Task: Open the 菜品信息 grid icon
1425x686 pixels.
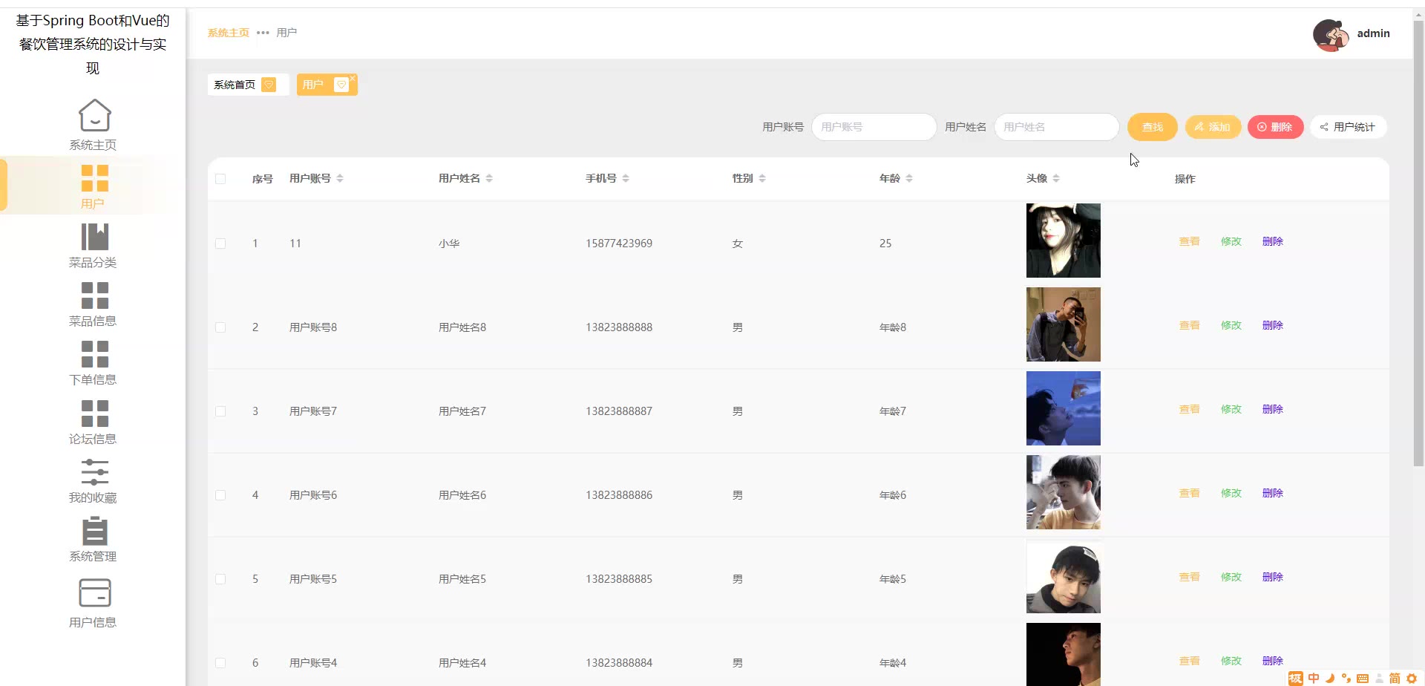Action: [94, 295]
